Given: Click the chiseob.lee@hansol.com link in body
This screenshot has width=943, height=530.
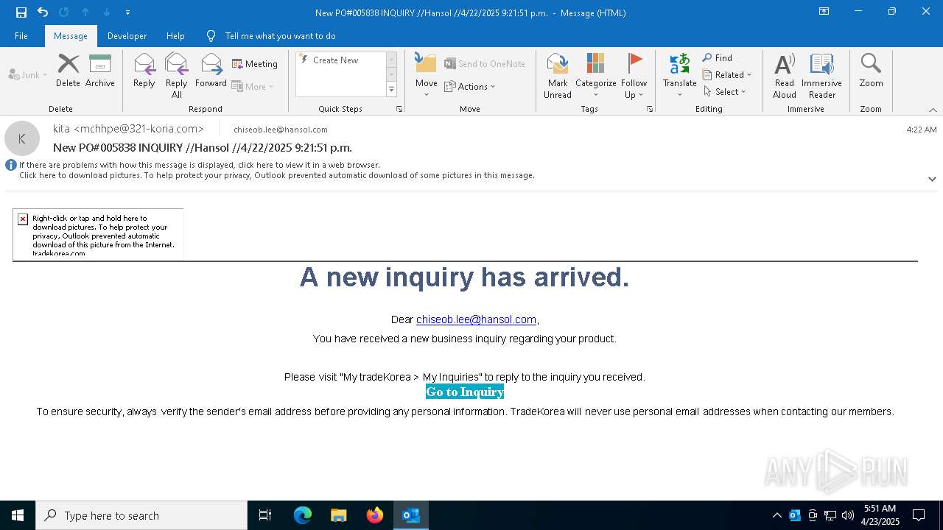Looking at the screenshot, I should (x=476, y=319).
